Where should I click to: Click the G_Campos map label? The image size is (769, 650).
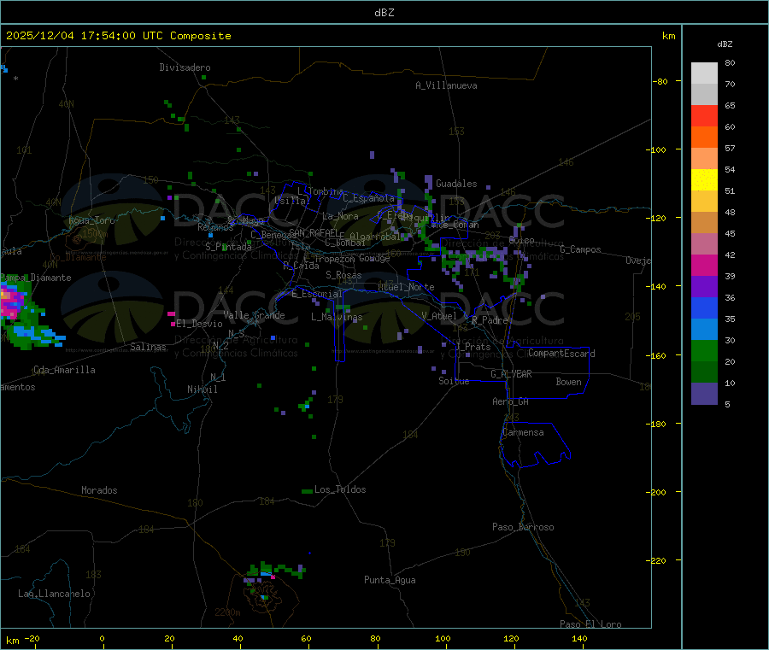581,249
